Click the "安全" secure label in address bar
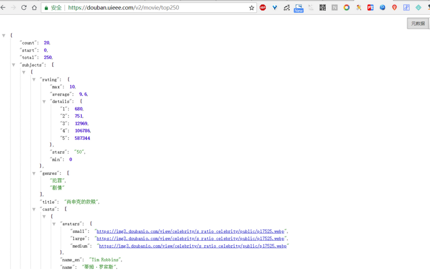The image size is (430, 270). (56, 7)
